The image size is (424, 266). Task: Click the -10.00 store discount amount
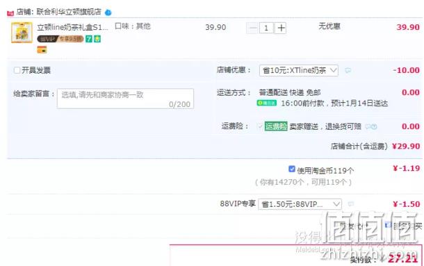(x=407, y=70)
